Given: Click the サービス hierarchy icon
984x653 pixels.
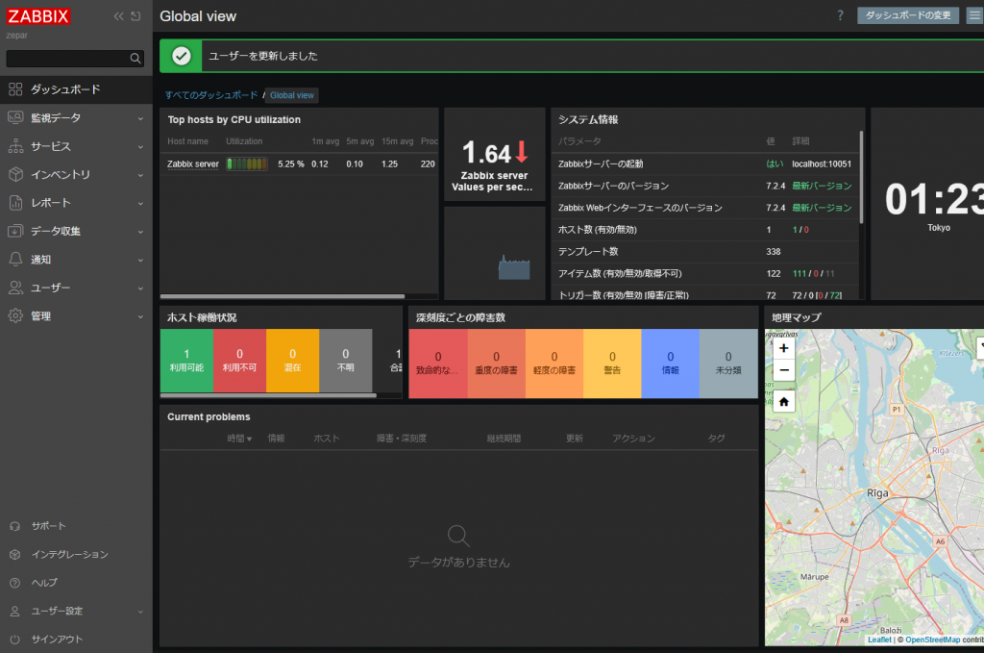Looking at the screenshot, I should pyautogui.click(x=15, y=145).
